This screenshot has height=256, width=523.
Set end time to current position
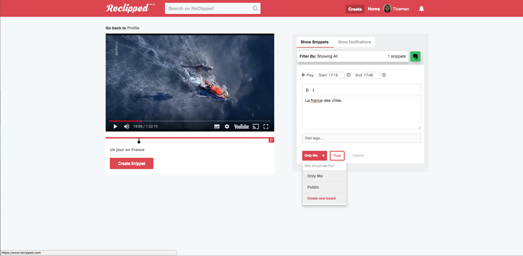click(x=384, y=75)
